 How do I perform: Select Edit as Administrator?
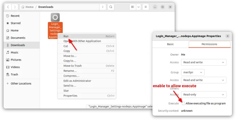(x=87, y=81)
